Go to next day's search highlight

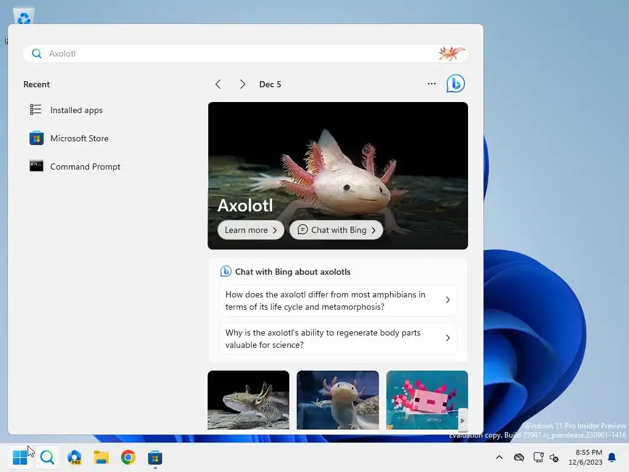242,84
